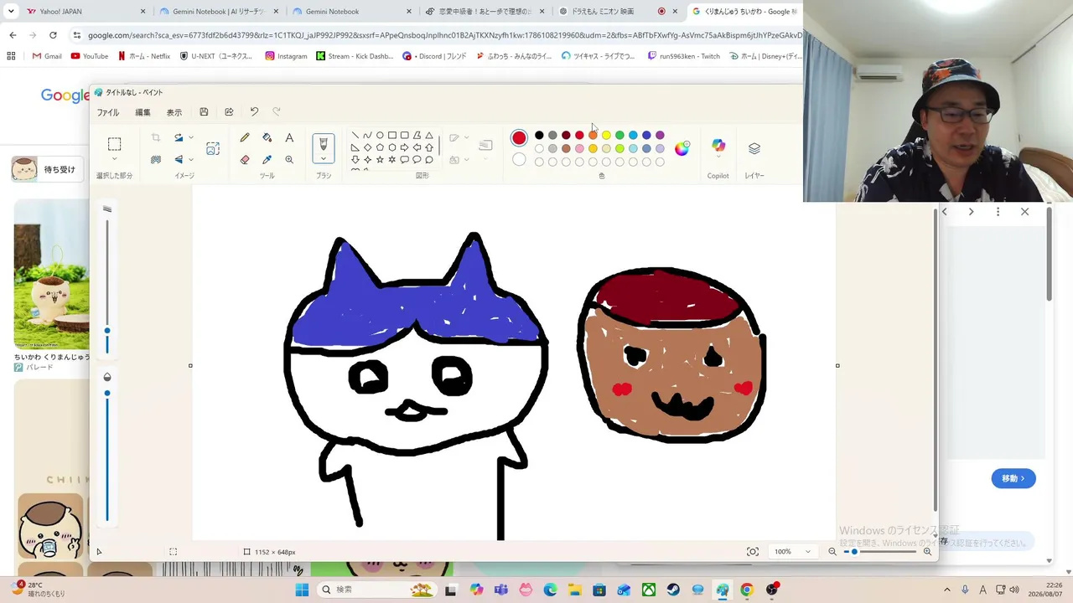Open the Chrome apps grid icon

click(11, 56)
